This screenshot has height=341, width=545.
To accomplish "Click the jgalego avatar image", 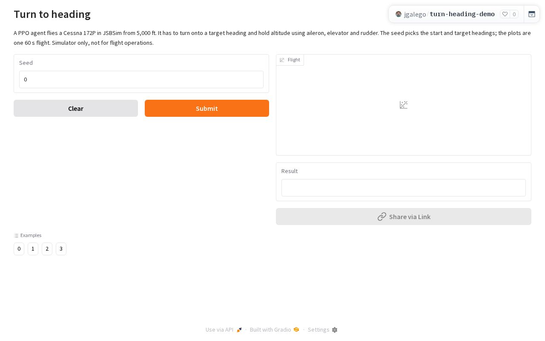I will pos(399,14).
